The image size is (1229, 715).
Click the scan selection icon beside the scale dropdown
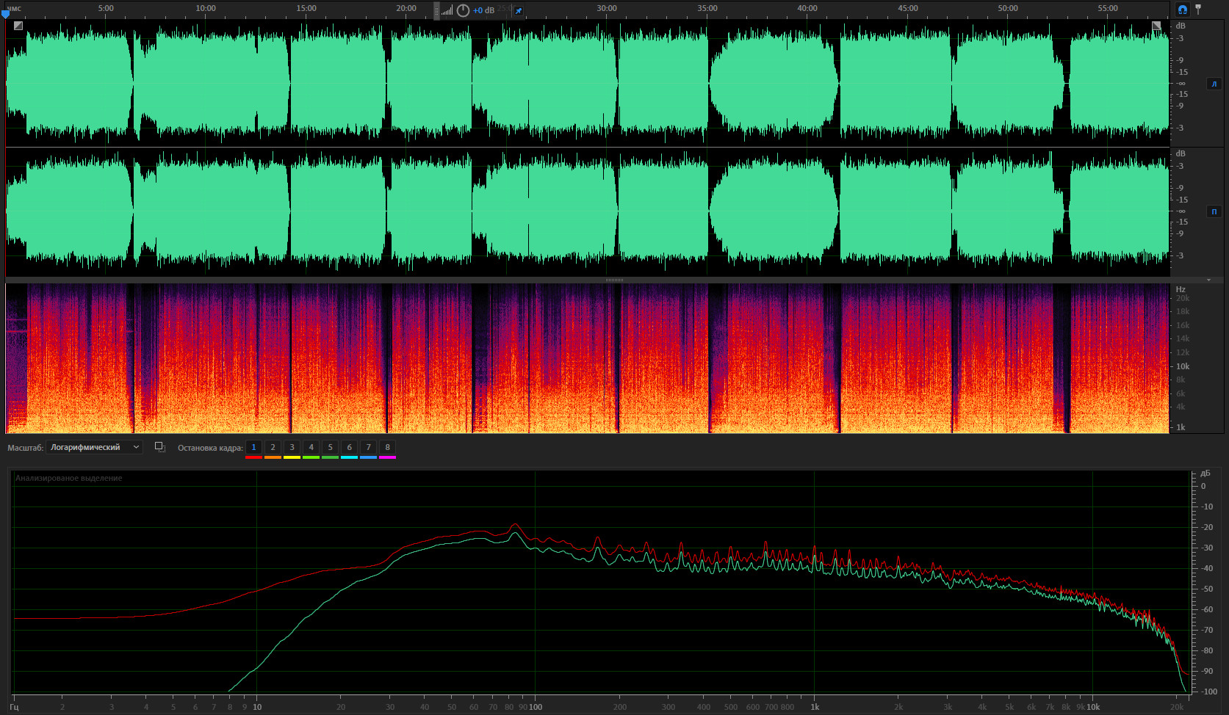(159, 447)
